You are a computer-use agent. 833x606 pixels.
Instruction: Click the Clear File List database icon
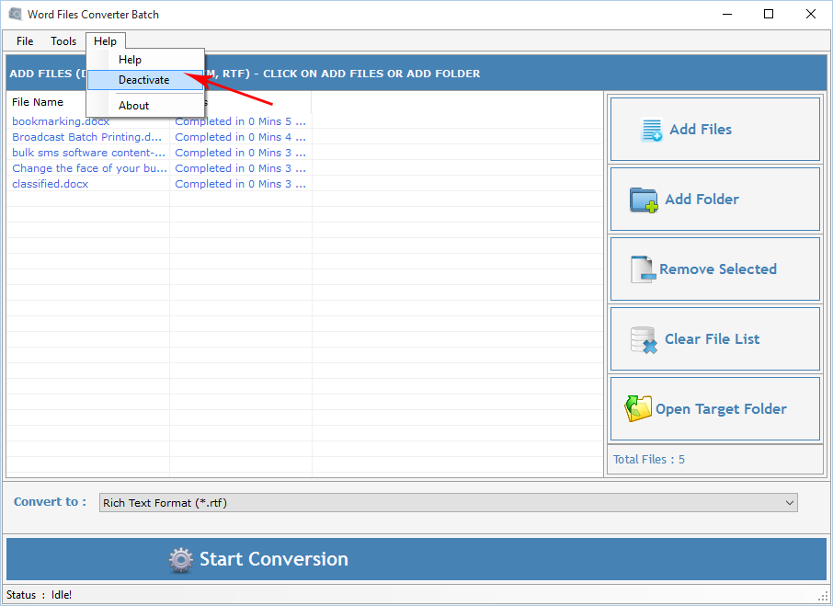pyautogui.click(x=644, y=340)
